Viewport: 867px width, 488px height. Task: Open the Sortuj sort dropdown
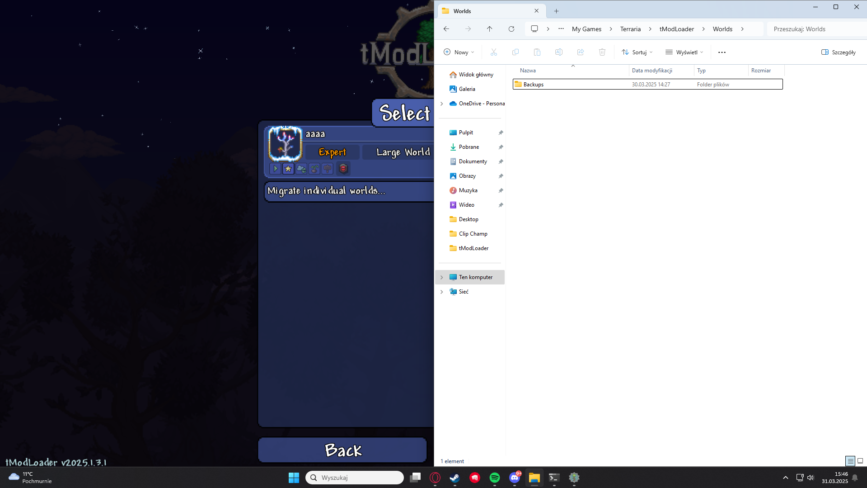[x=637, y=52]
